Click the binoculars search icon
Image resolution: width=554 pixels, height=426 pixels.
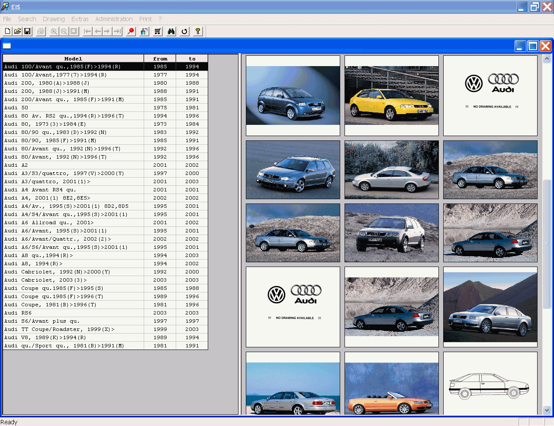pos(171,31)
